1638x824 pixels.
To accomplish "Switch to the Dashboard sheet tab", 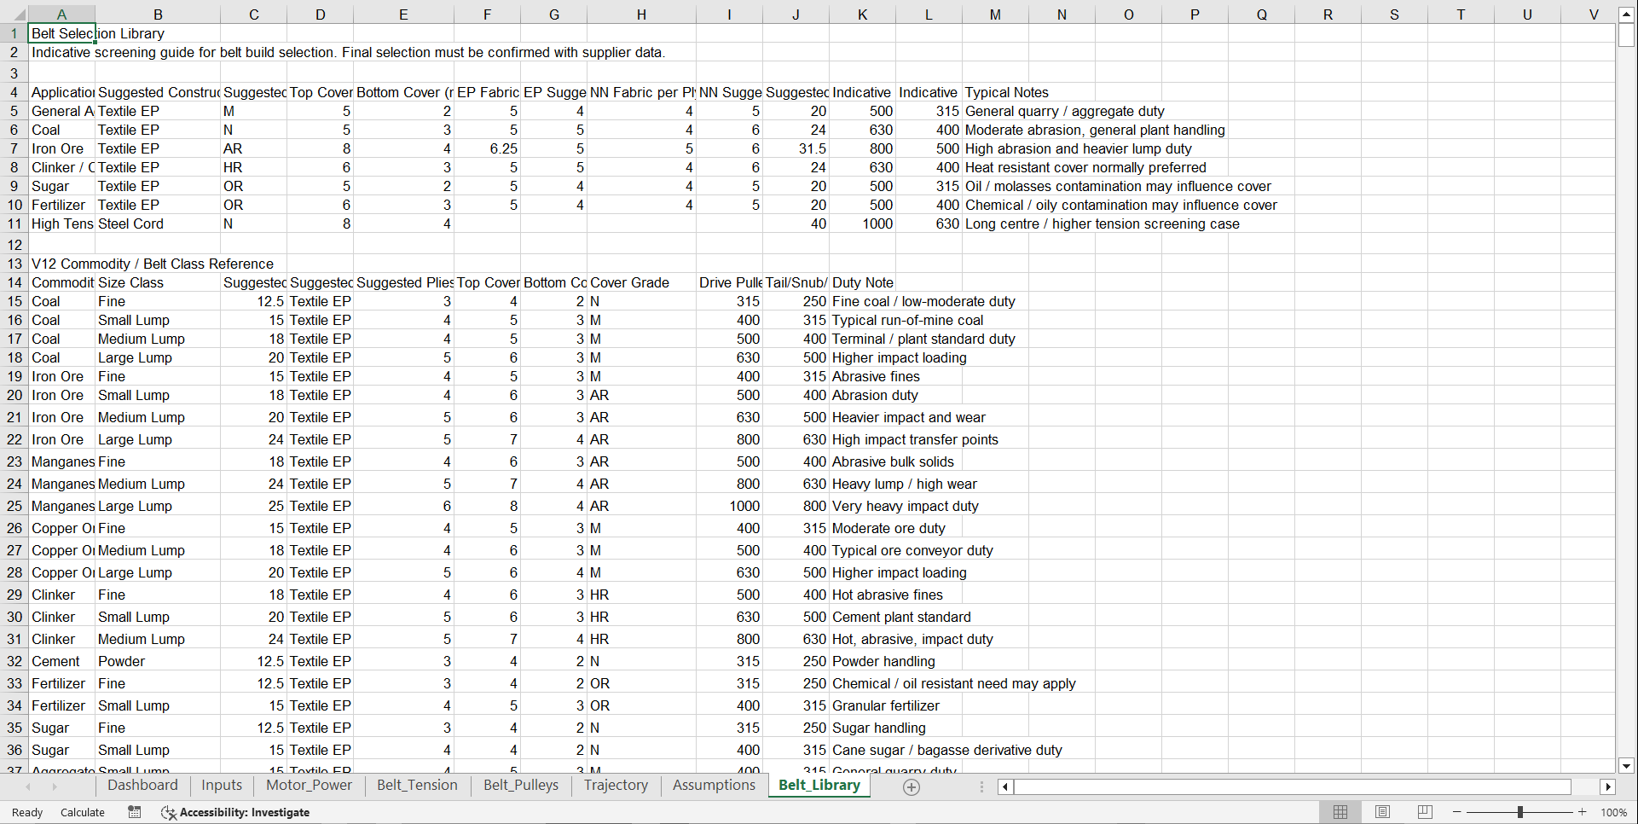I will [x=142, y=786].
